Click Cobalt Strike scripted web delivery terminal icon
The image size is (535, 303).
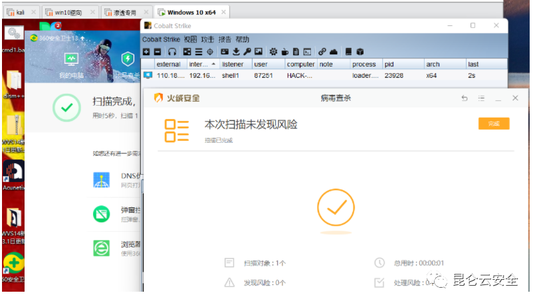click(x=308, y=52)
